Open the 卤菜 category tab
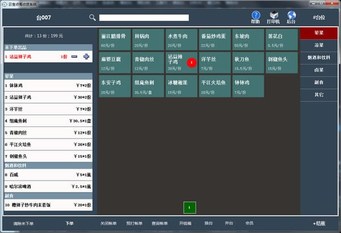This screenshot has width=341, height=233. [319, 70]
